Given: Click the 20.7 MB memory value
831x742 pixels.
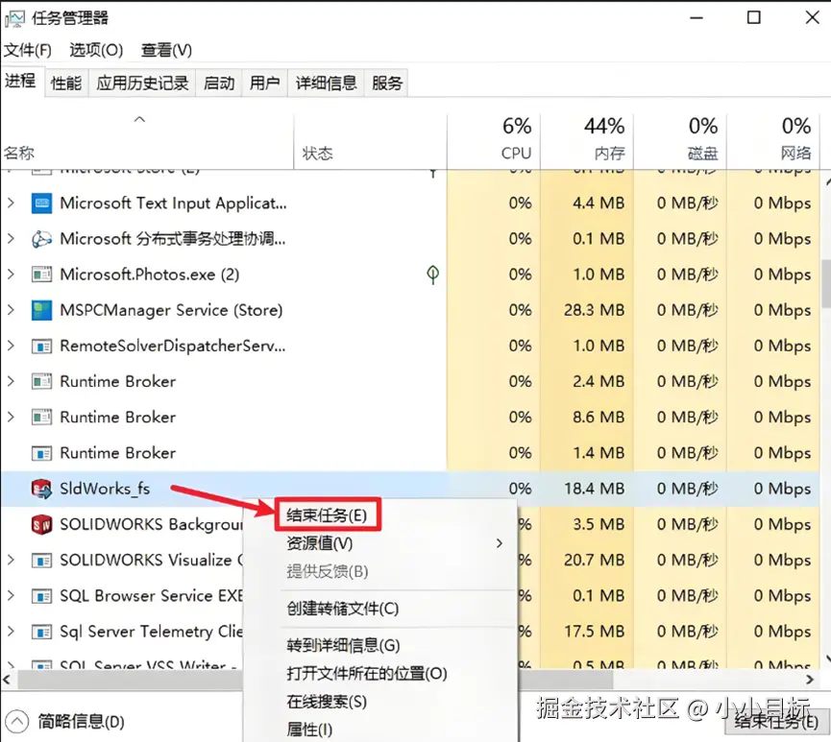Looking at the screenshot, I should coord(594,561).
